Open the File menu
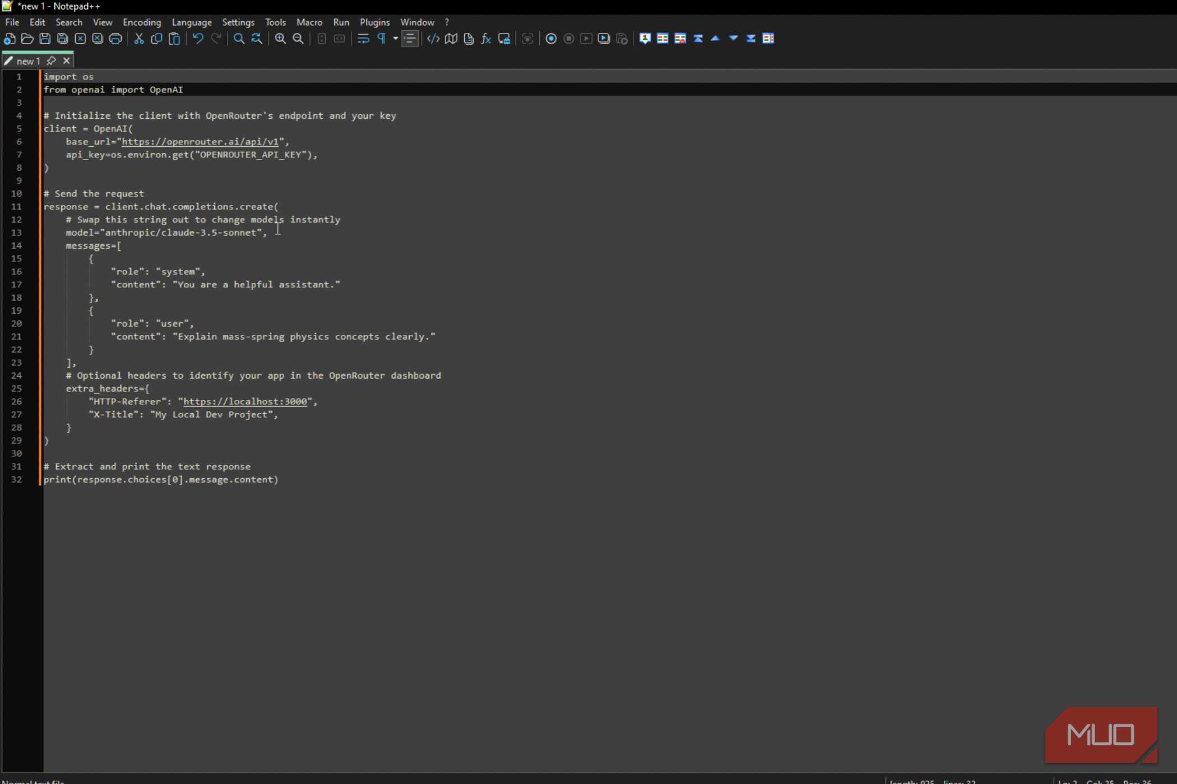Image resolution: width=1177 pixels, height=784 pixels. point(12,22)
